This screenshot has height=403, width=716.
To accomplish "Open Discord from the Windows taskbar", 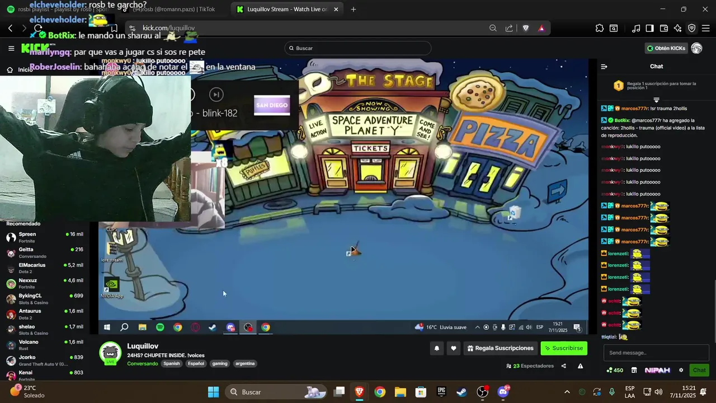I will (503, 392).
